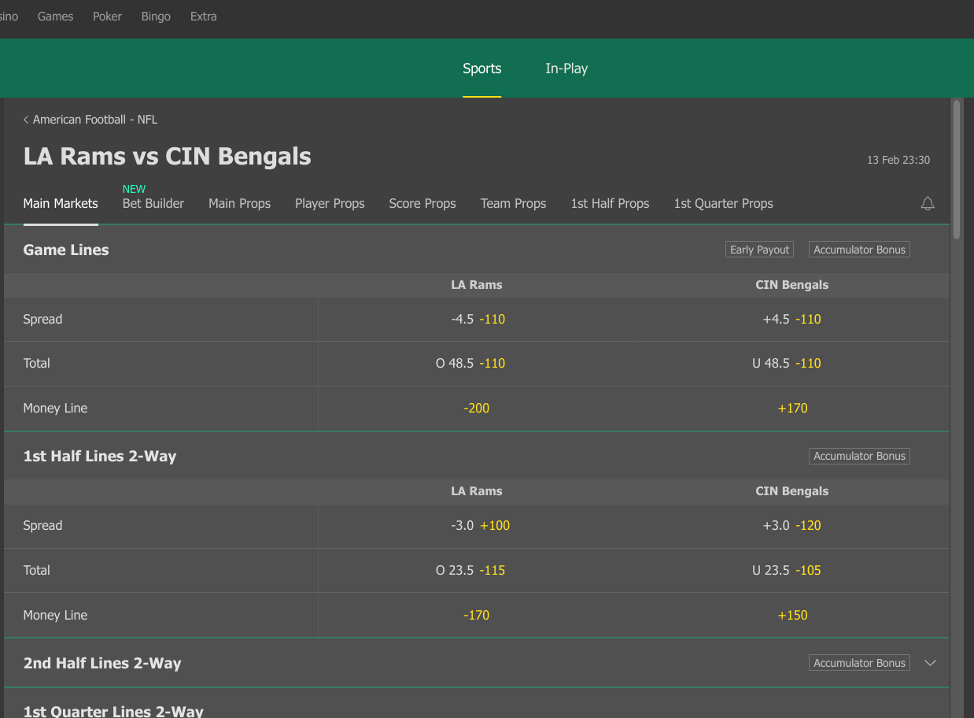This screenshot has height=718, width=974.
Task: Click the notification bell icon
Action: [x=928, y=204]
